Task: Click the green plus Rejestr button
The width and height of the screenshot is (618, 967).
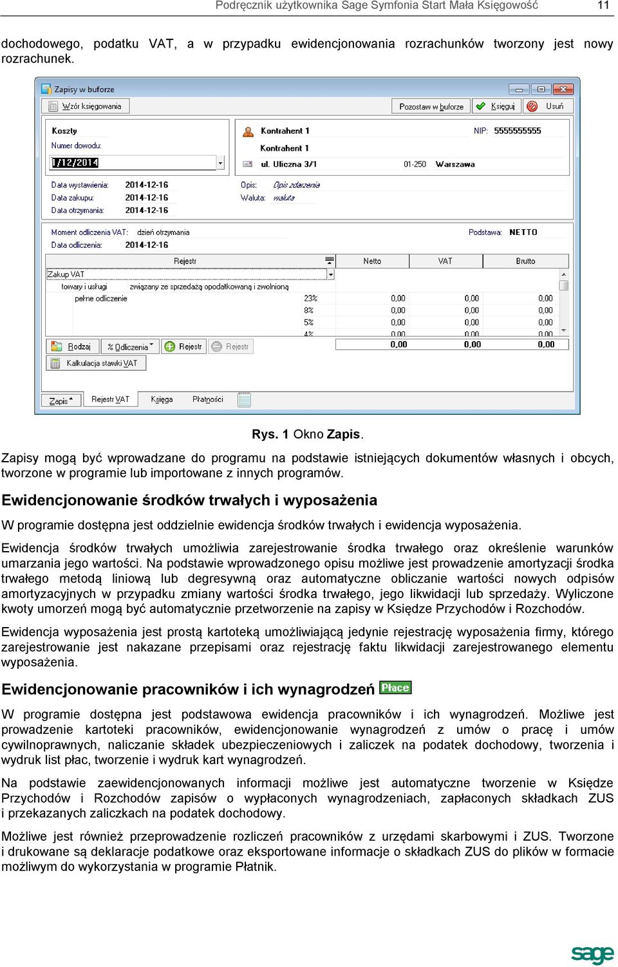Action: (x=183, y=346)
